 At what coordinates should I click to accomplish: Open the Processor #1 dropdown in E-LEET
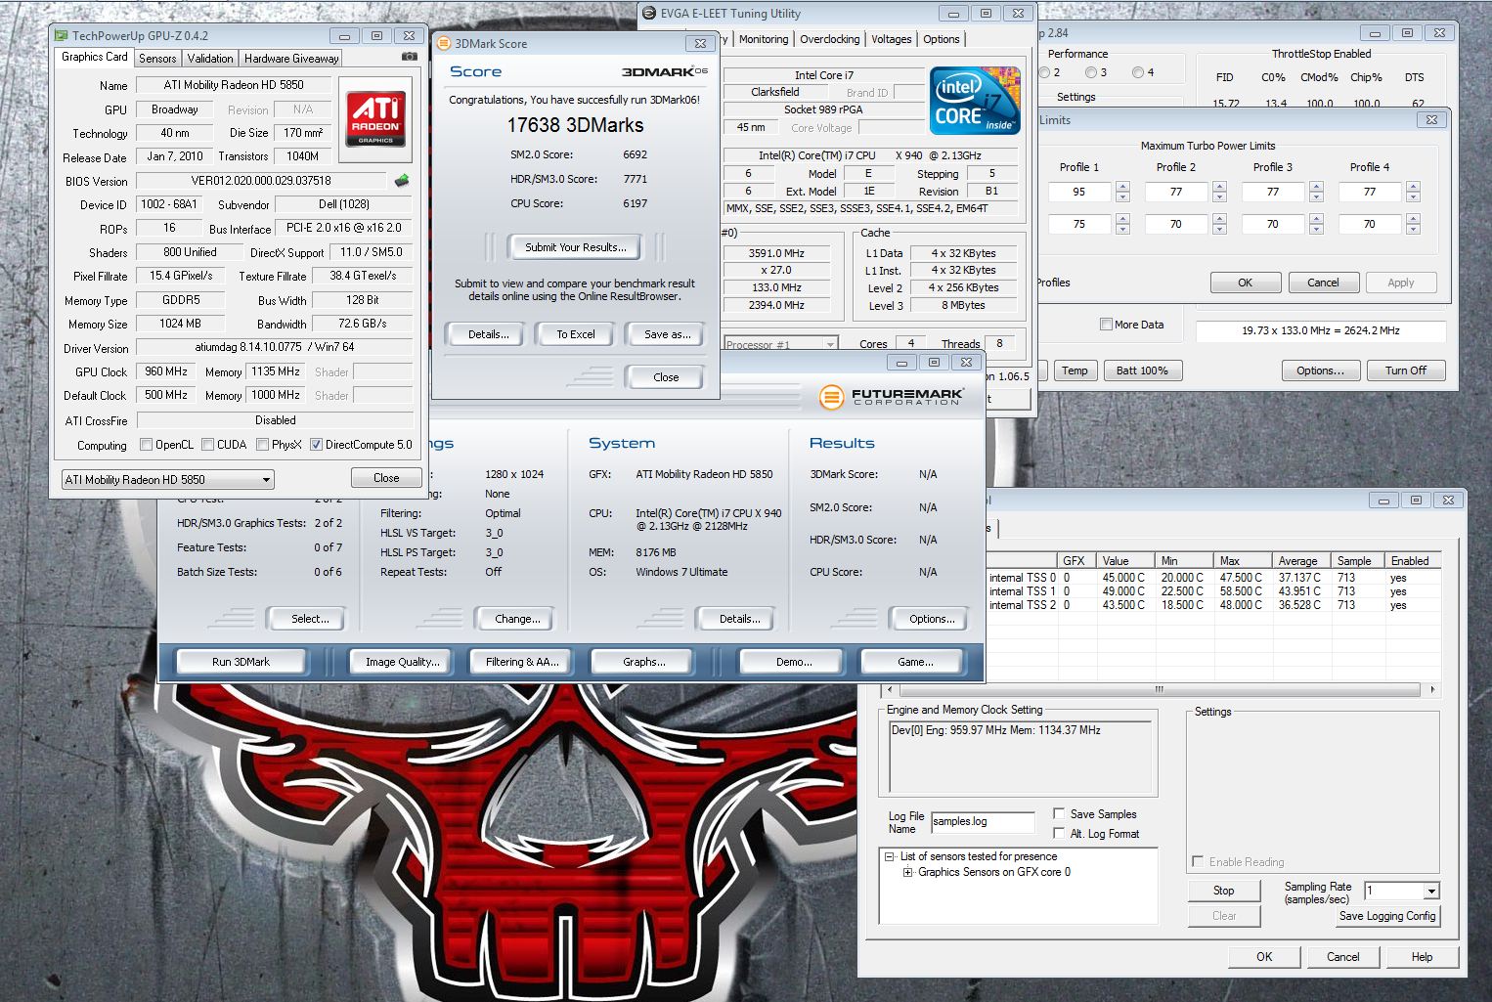tap(781, 344)
